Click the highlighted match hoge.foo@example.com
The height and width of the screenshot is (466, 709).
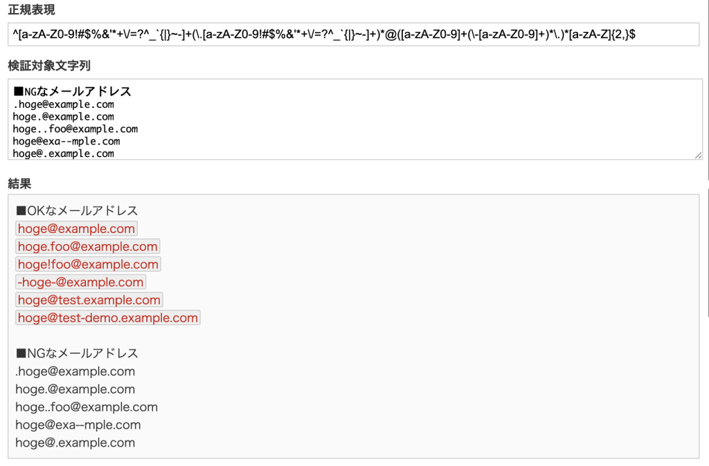pyautogui.click(x=88, y=247)
